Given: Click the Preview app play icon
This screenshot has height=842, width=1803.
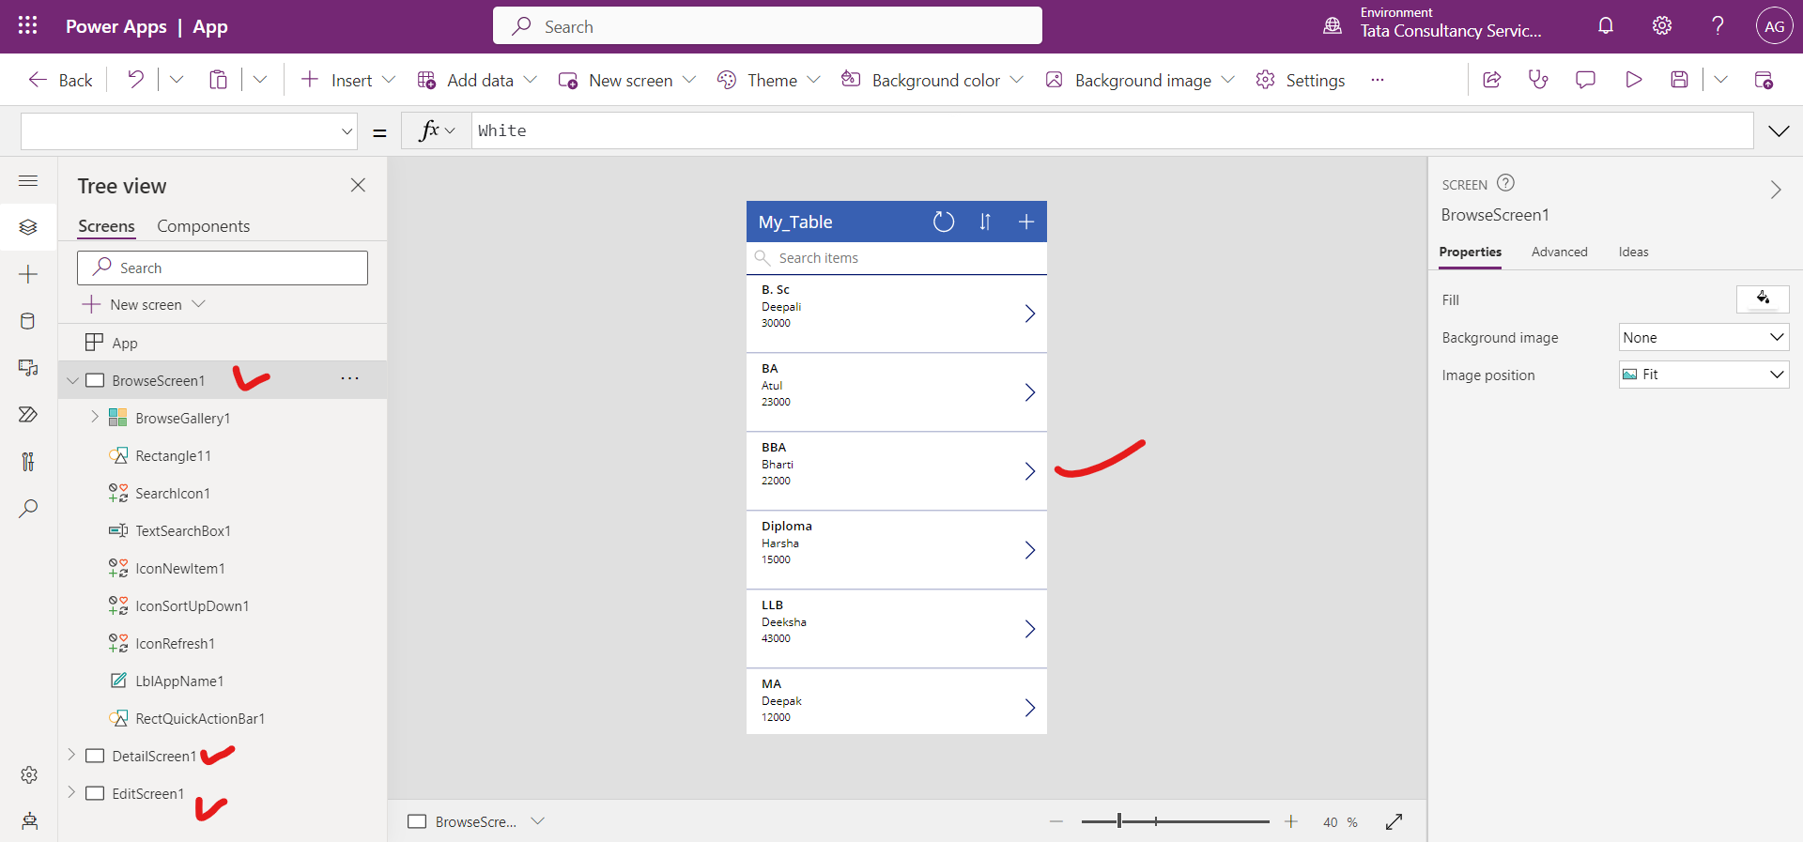Looking at the screenshot, I should pyautogui.click(x=1633, y=80).
